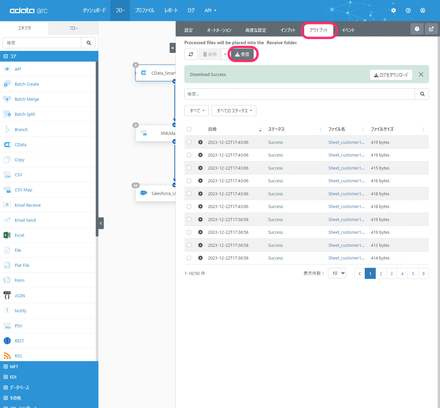
Task: Open the Sheet_customer file link with 415 bytes
Action: coord(346,168)
